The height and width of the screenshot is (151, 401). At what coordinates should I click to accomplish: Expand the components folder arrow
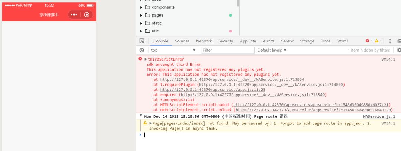141,7
